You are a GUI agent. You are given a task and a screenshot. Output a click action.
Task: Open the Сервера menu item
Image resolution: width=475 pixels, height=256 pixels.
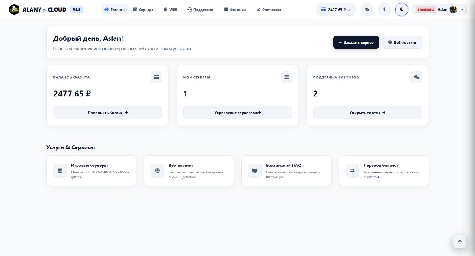tap(143, 10)
